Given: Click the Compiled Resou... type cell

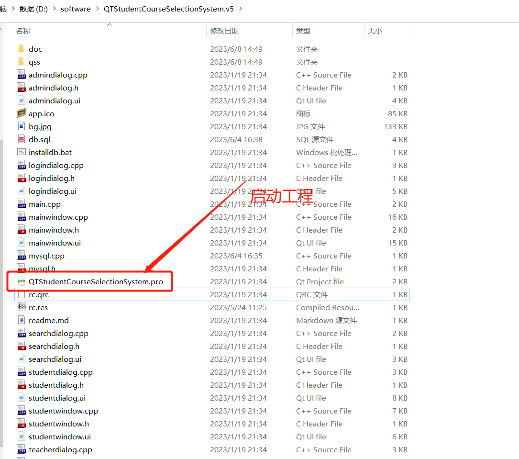Looking at the screenshot, I should pos(327,307).
